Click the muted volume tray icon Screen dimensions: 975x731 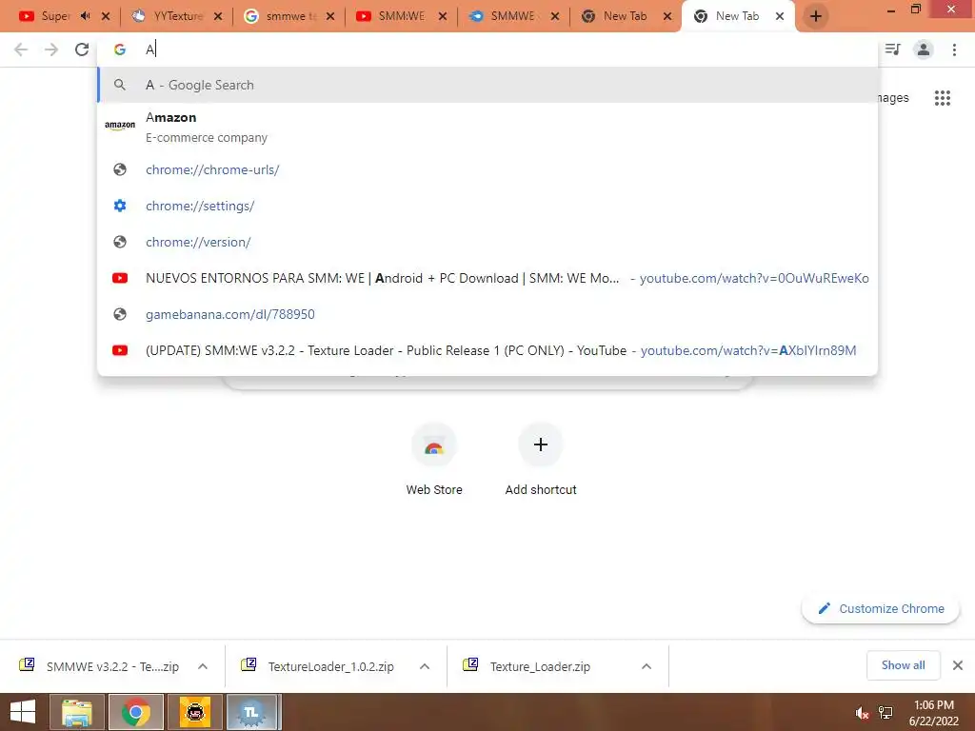click(x=862, y=713)
